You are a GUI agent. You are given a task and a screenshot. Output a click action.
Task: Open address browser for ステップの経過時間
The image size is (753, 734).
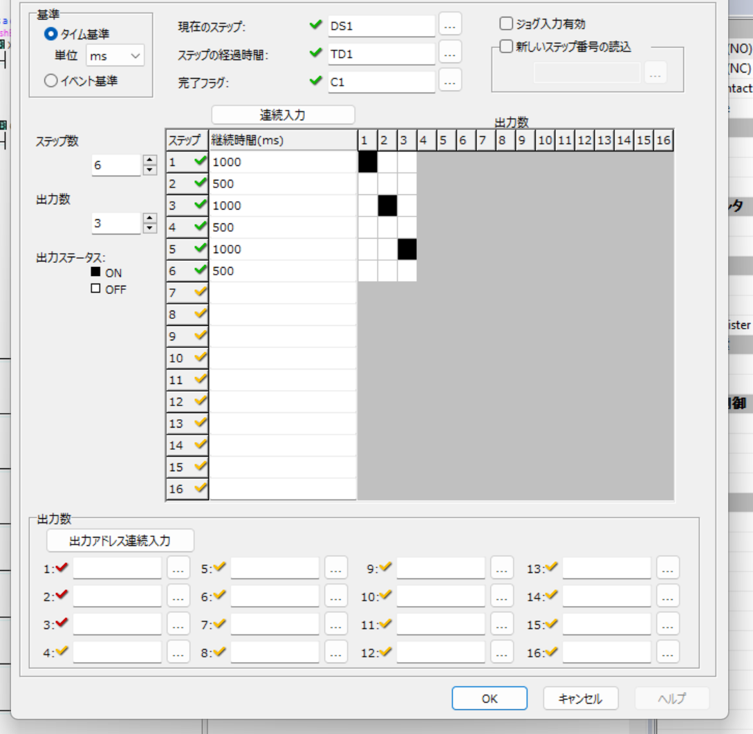click(x=450, y=53)
